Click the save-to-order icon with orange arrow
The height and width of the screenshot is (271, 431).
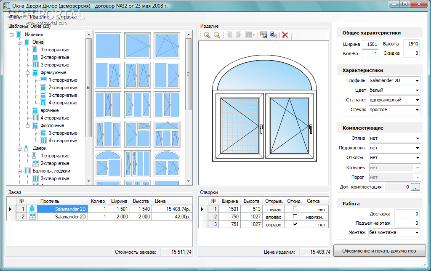point(263,35)
